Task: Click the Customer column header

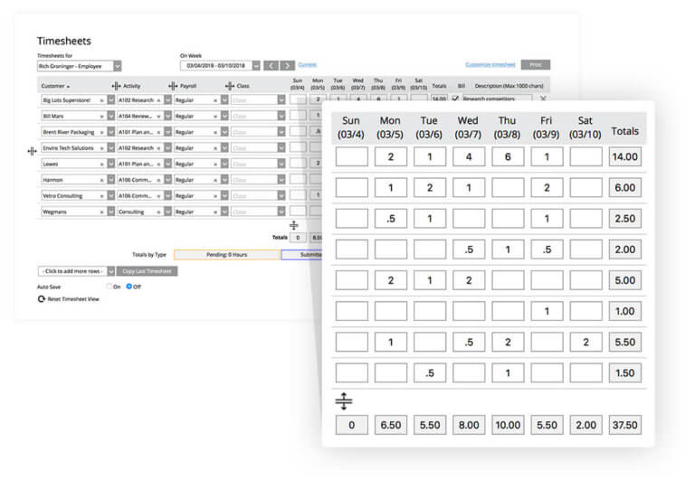Action: coord(55,86)
